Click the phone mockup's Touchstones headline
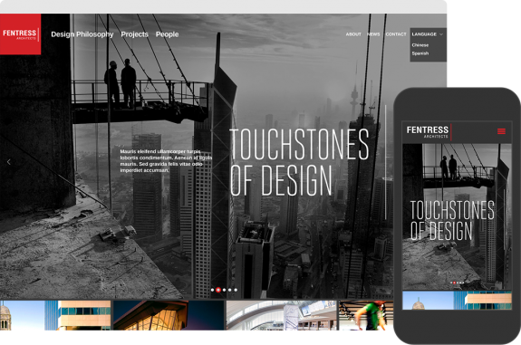 pyautogui.click(x=452, y=220)
